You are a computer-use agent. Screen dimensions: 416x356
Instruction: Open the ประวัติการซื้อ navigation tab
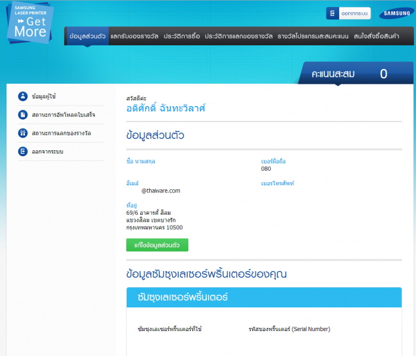click(x=182, y=36)
